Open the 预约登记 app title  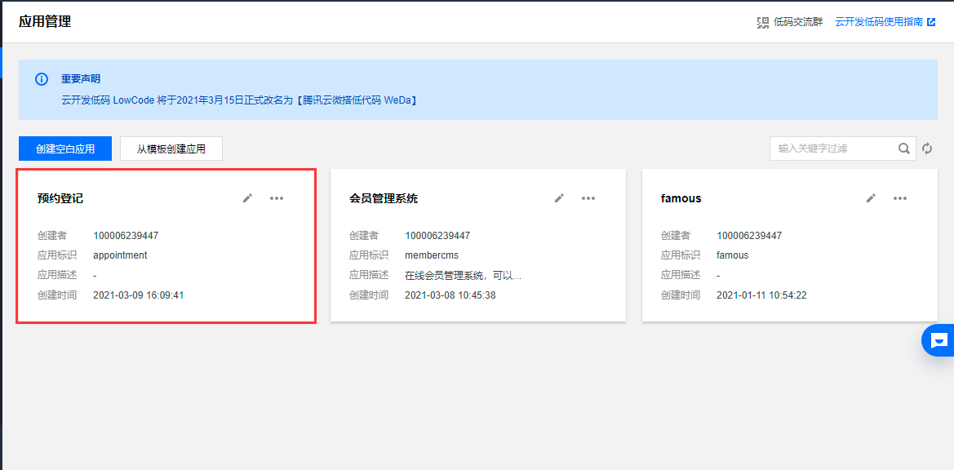60,198
